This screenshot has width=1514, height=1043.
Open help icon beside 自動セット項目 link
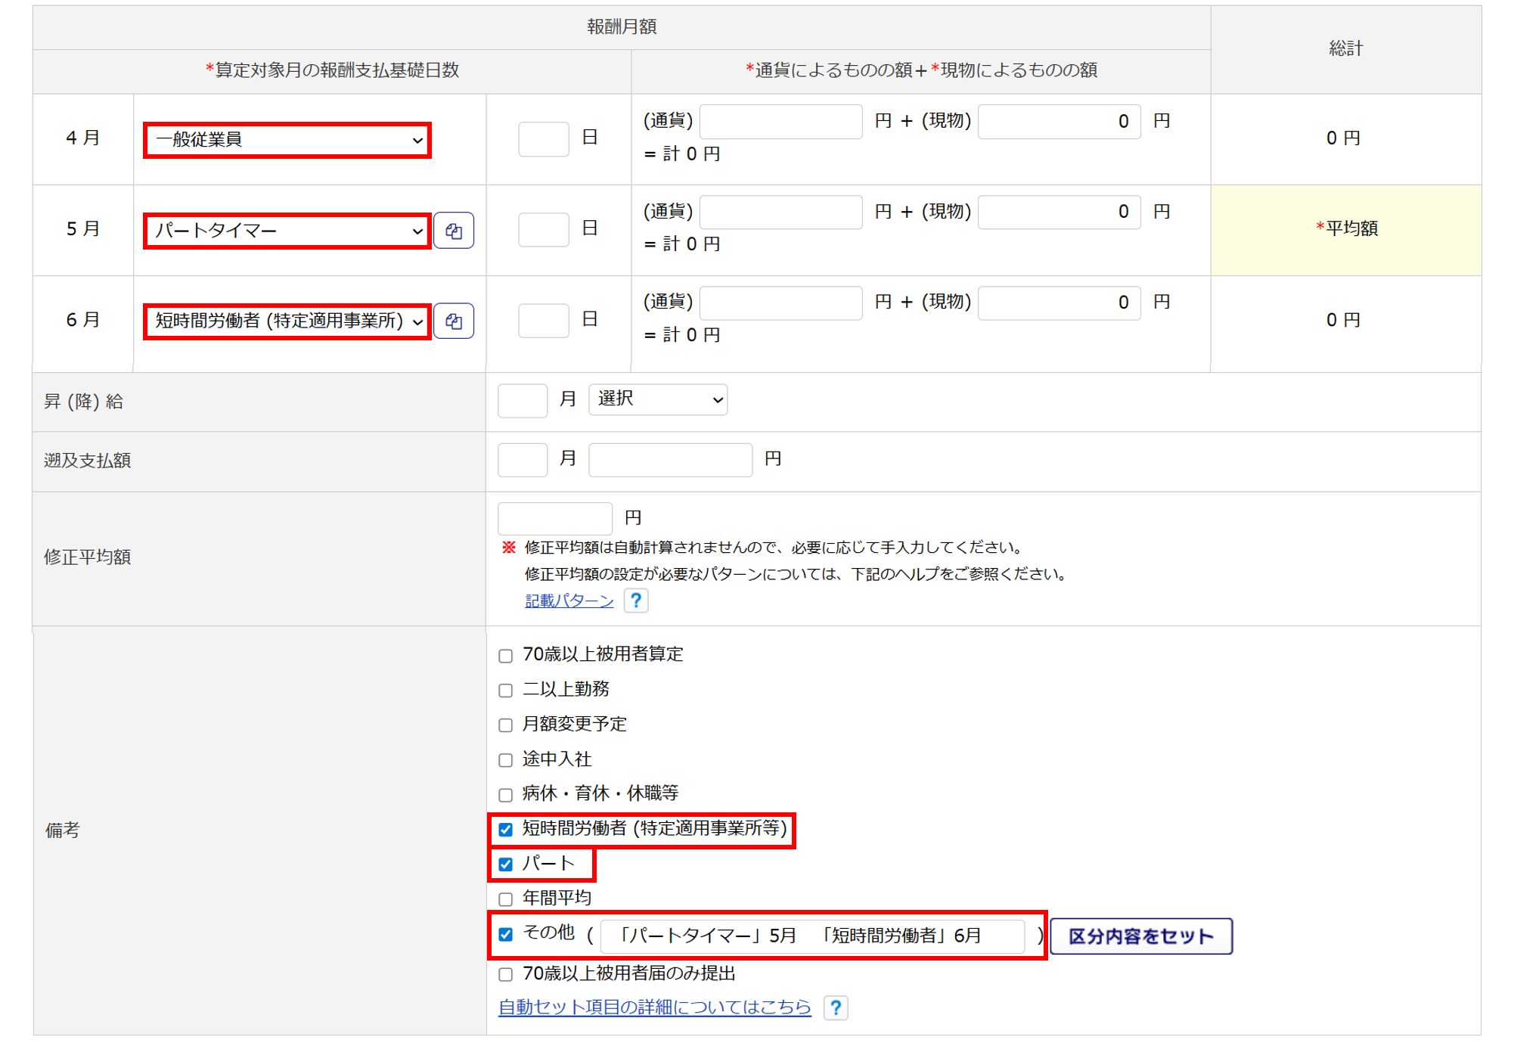(836, 1007)
